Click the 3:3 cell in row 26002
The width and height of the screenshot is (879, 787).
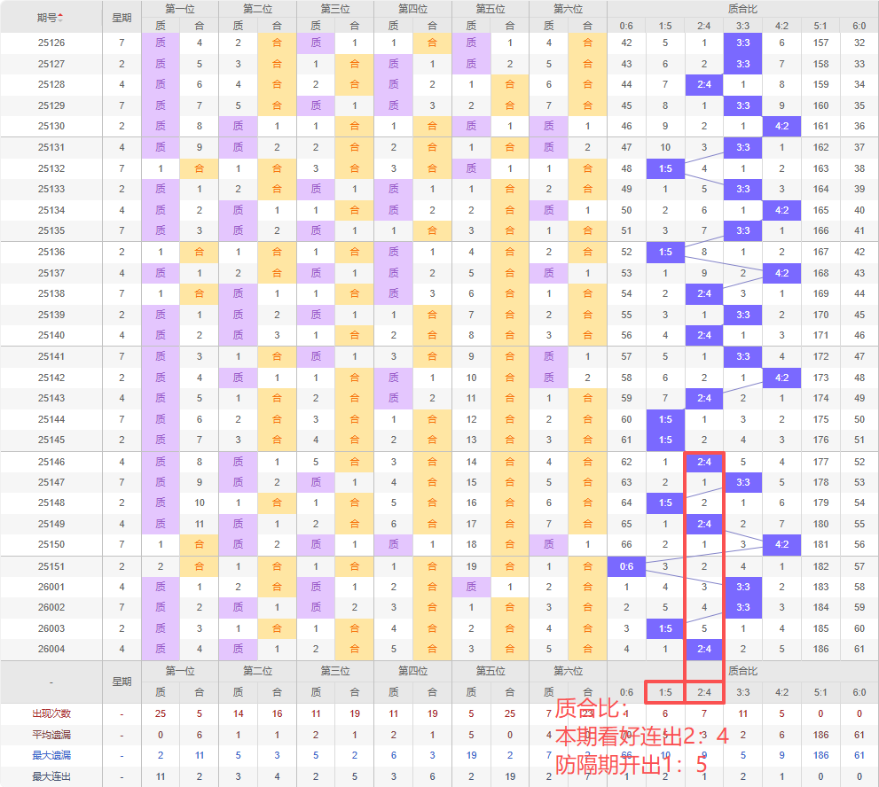click(x=742, y=607)
